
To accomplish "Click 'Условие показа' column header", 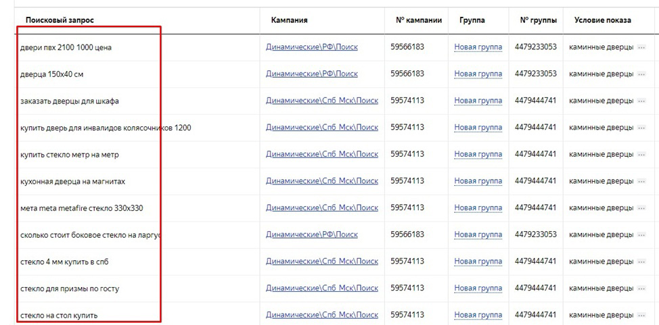I will pyautogui.click(x=603, y=20).
